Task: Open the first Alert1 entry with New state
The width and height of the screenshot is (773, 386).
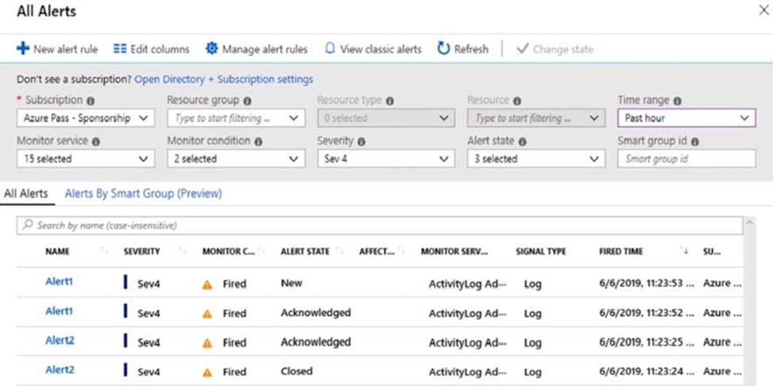Action: tap(59, 281)
